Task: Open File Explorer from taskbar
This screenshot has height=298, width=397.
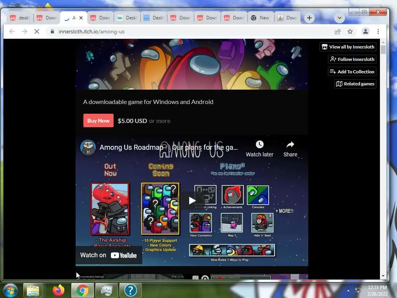Action: point(33,290)
